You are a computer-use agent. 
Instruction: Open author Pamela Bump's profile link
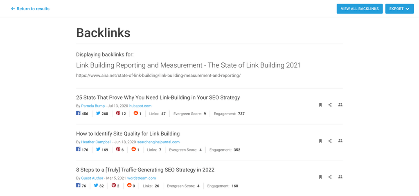[93, 106]
